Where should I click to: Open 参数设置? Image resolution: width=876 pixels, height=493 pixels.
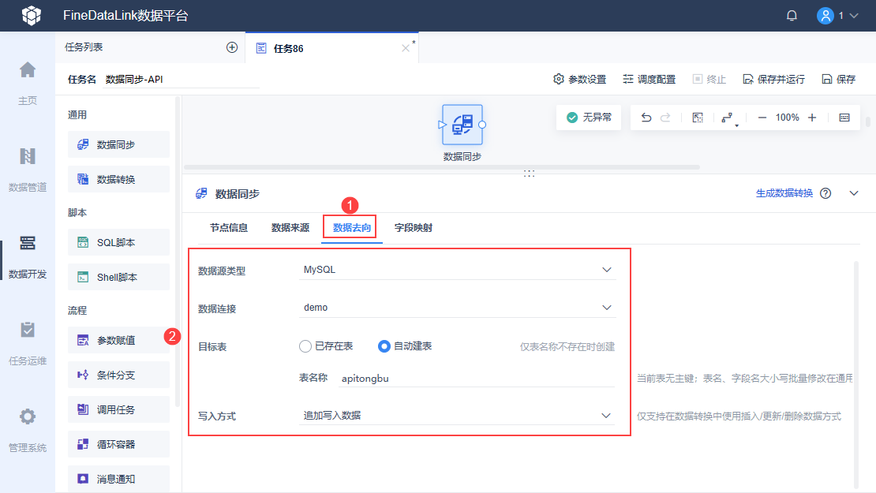coord(579,80)
